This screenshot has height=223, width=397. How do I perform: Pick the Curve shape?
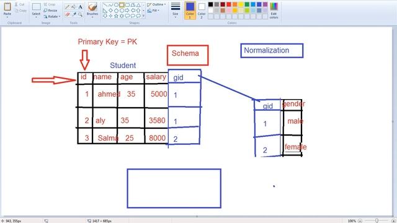[x=110, y=5]
